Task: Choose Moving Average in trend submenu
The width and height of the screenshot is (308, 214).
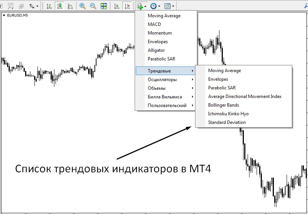Action: (244, 71)
